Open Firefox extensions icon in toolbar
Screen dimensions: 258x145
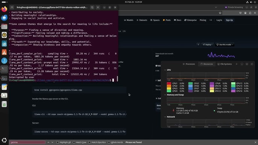coord(250,13)
